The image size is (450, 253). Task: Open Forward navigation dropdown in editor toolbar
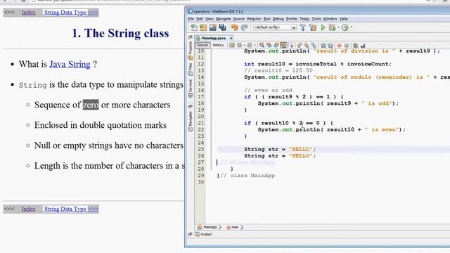click(255, 45)
